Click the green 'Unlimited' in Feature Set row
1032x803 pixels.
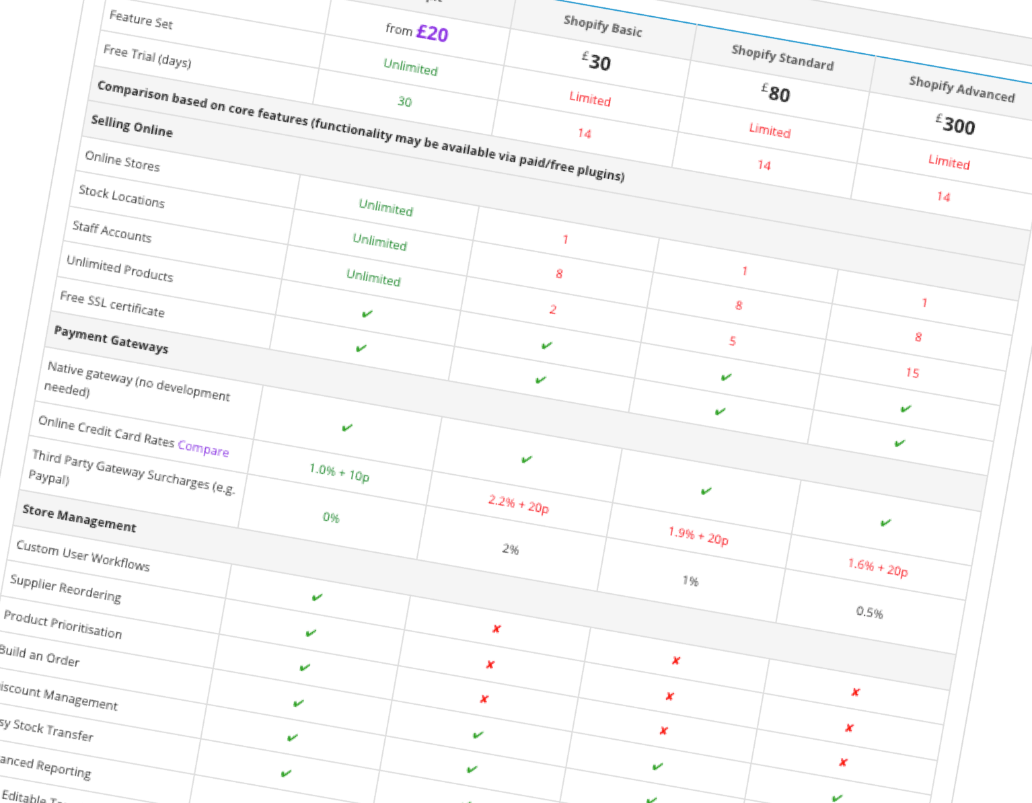tap(410, 67)
